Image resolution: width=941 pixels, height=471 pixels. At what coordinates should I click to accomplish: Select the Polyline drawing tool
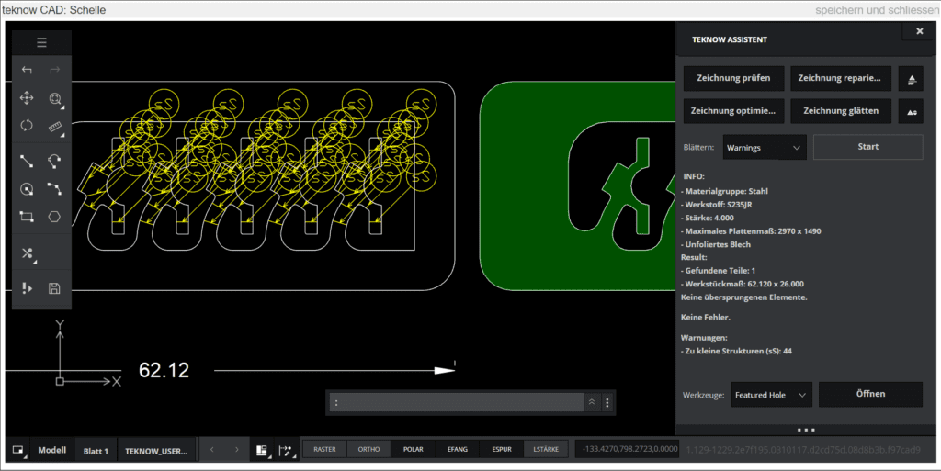pyautogui.click(x=54, y=189)
